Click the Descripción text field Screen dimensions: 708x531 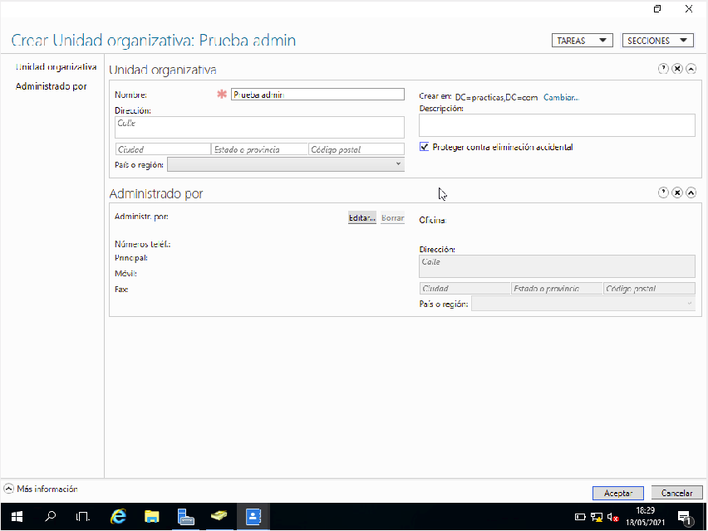coord(557,125)
